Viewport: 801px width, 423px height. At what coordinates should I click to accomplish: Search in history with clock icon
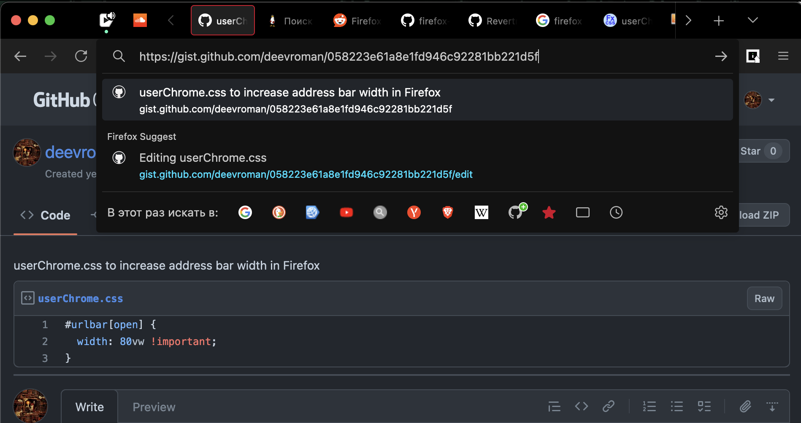[616, 212]
